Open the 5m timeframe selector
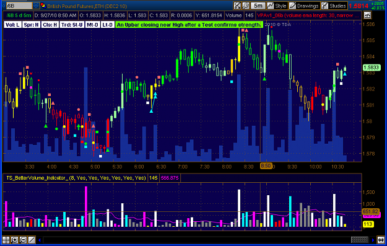Viewport: 387px width, 246px height. click(x=258, y=6)
